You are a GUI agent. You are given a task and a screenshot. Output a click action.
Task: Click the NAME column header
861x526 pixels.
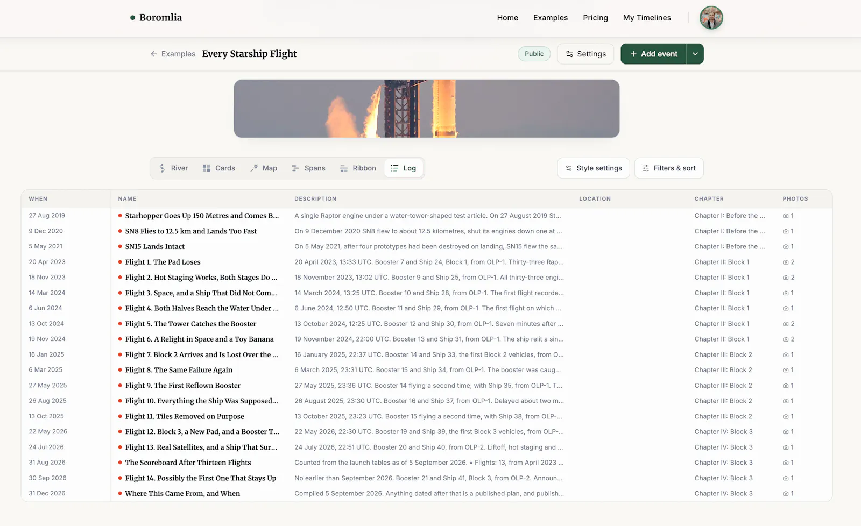[127, 199]
